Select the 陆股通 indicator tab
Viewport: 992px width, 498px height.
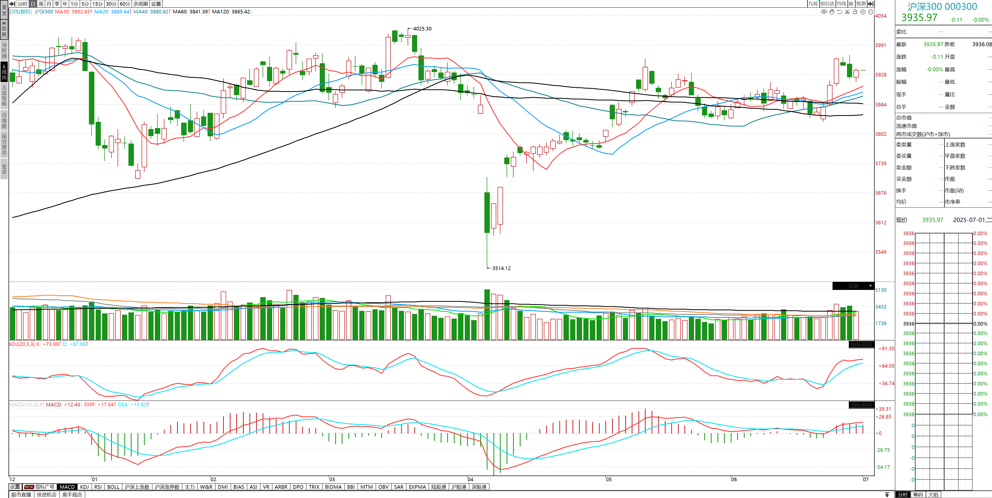[439, 487]
